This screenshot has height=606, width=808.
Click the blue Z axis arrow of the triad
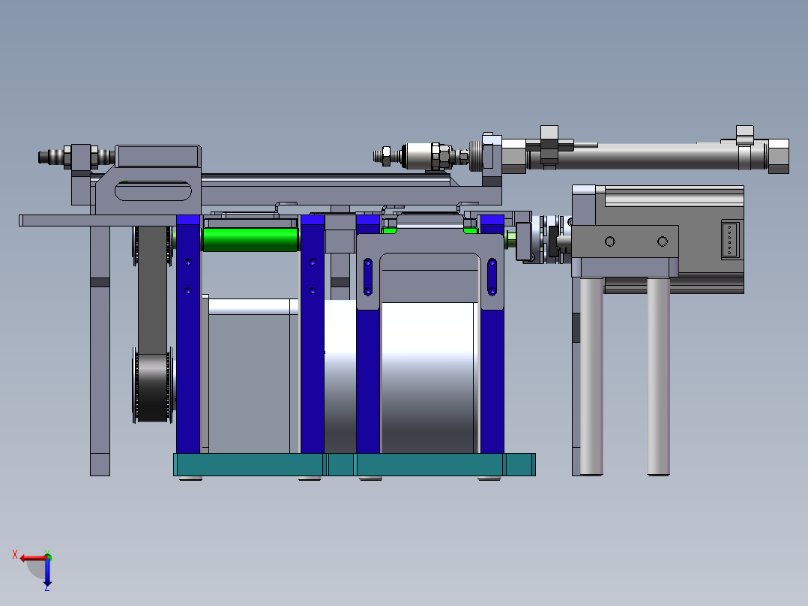(x=47, y=572)
